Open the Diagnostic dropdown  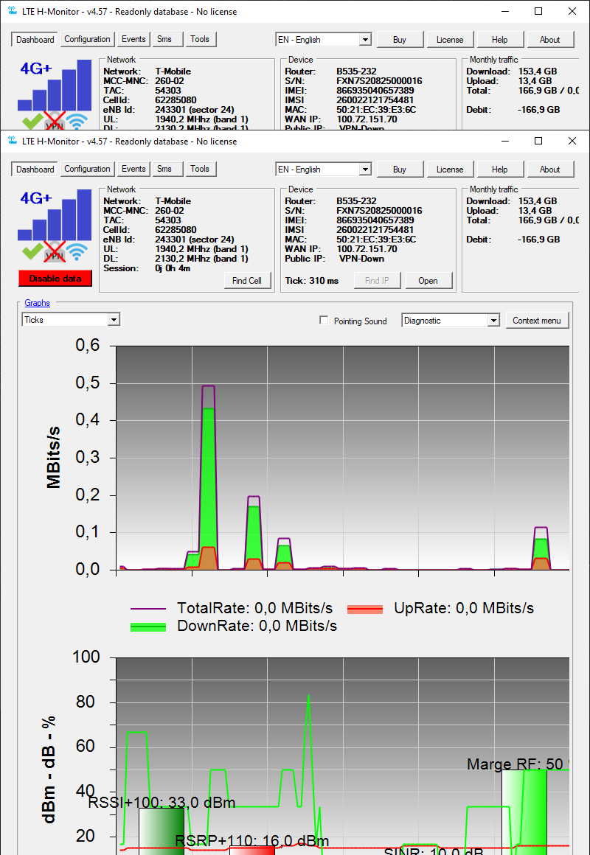(x=451, y=321)
